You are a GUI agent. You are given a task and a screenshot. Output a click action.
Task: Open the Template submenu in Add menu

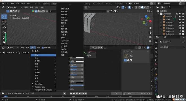(43, 84)
